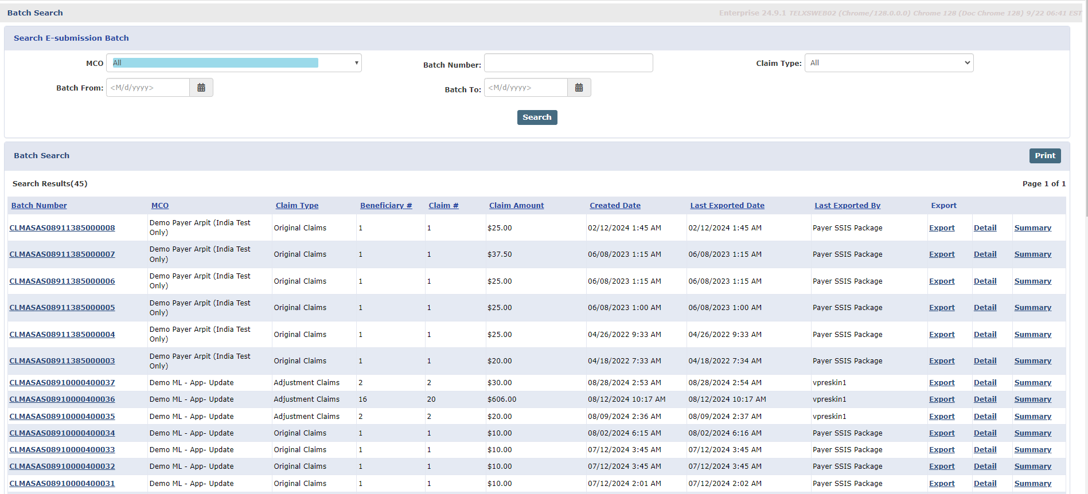Open batch CLMASAS08911385000008 link

tap(62, 228)
